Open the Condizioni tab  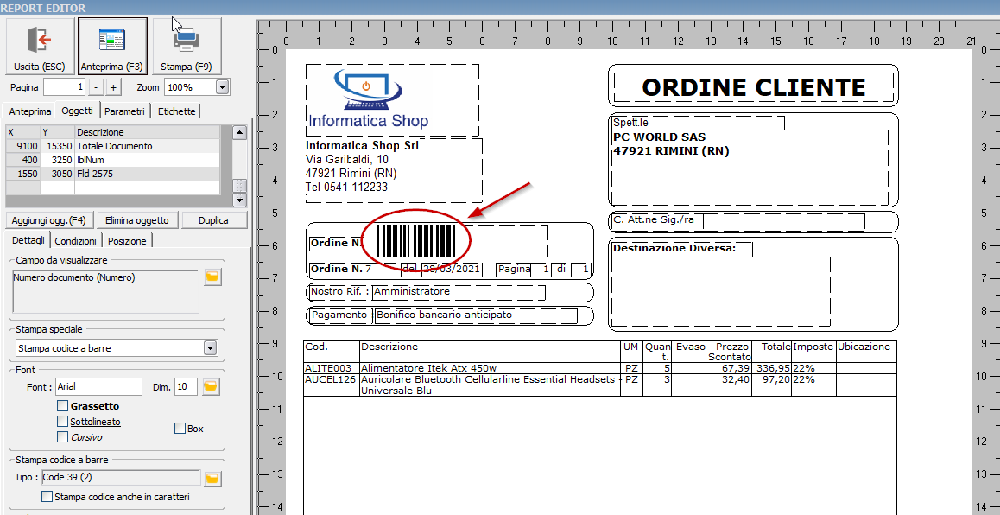click(76, 241)
